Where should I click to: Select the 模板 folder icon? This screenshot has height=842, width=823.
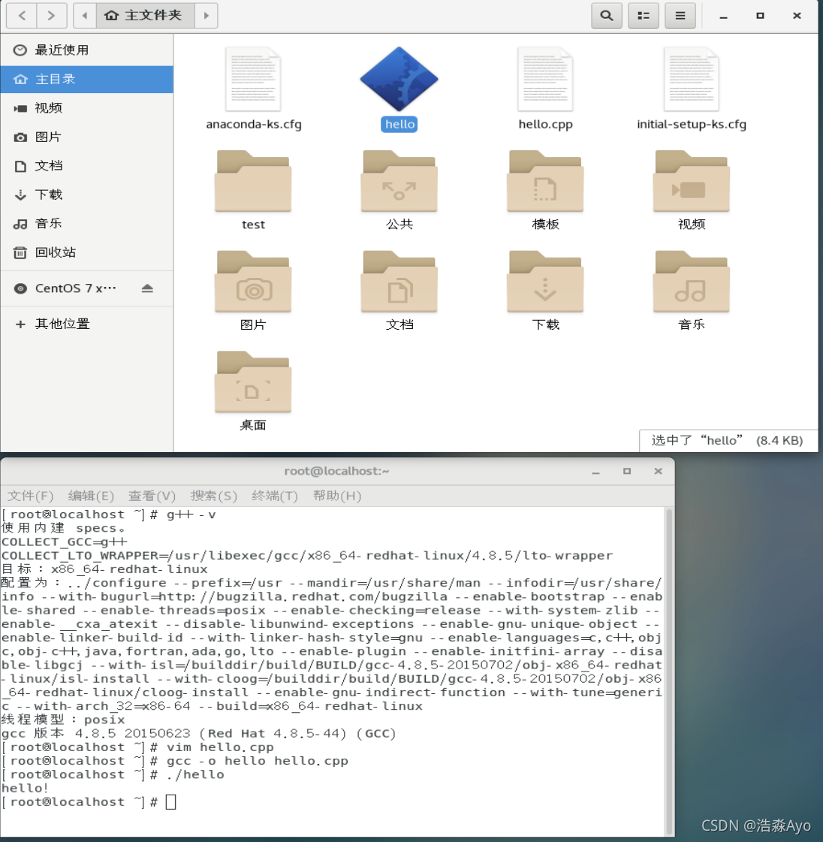point(545,181)
